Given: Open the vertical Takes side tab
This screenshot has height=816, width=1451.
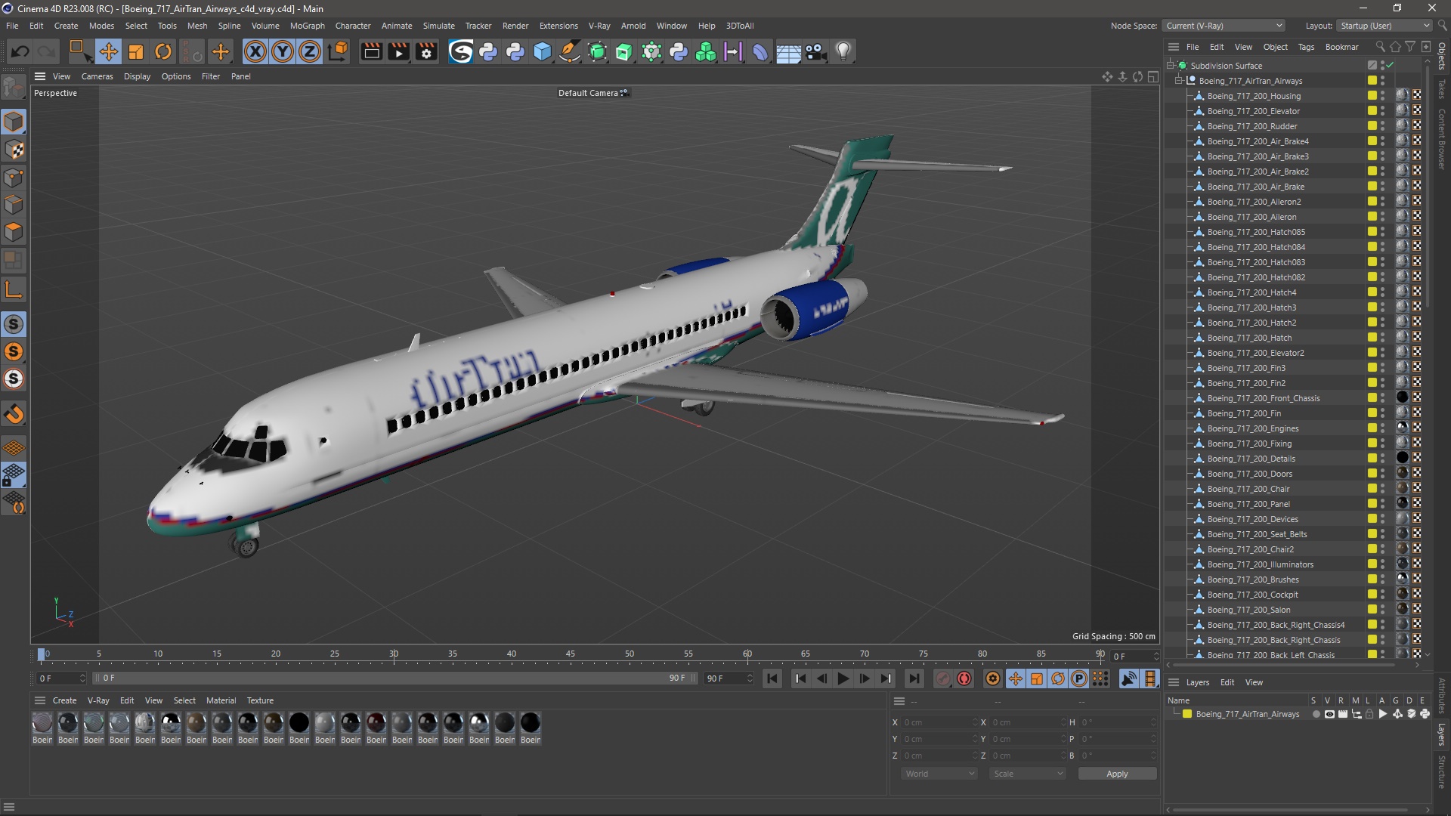Looking at the screenshot, I should click(x=1442, y=88).
